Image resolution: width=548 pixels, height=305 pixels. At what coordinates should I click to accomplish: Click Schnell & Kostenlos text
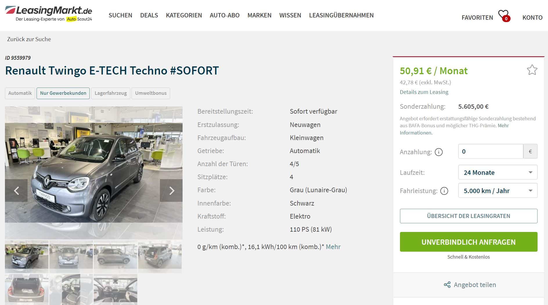[x=468, y=257]
